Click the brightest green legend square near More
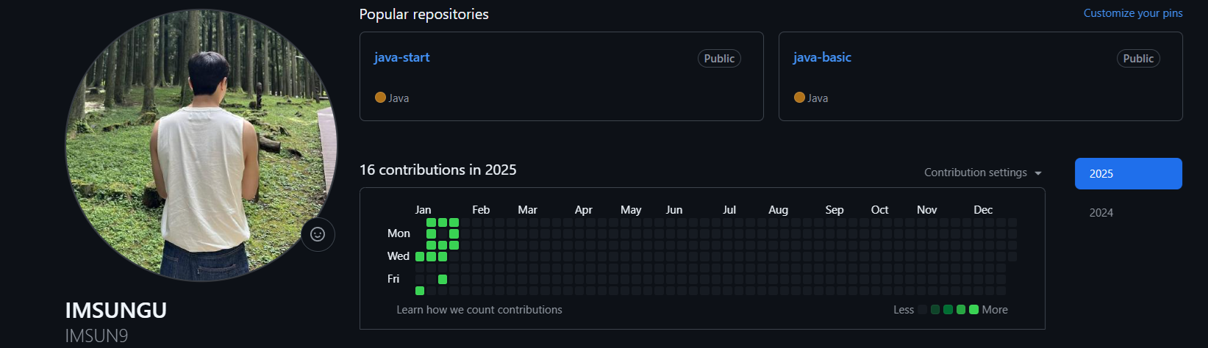This screenshot has height=348, width=1208. click(973, 310)
